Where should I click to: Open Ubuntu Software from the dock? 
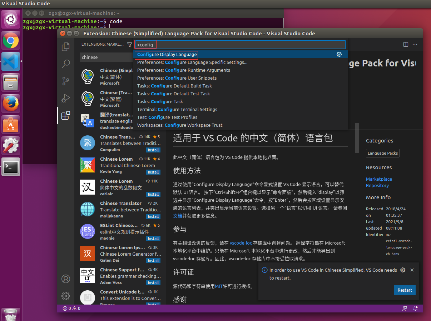coord(11,125)
